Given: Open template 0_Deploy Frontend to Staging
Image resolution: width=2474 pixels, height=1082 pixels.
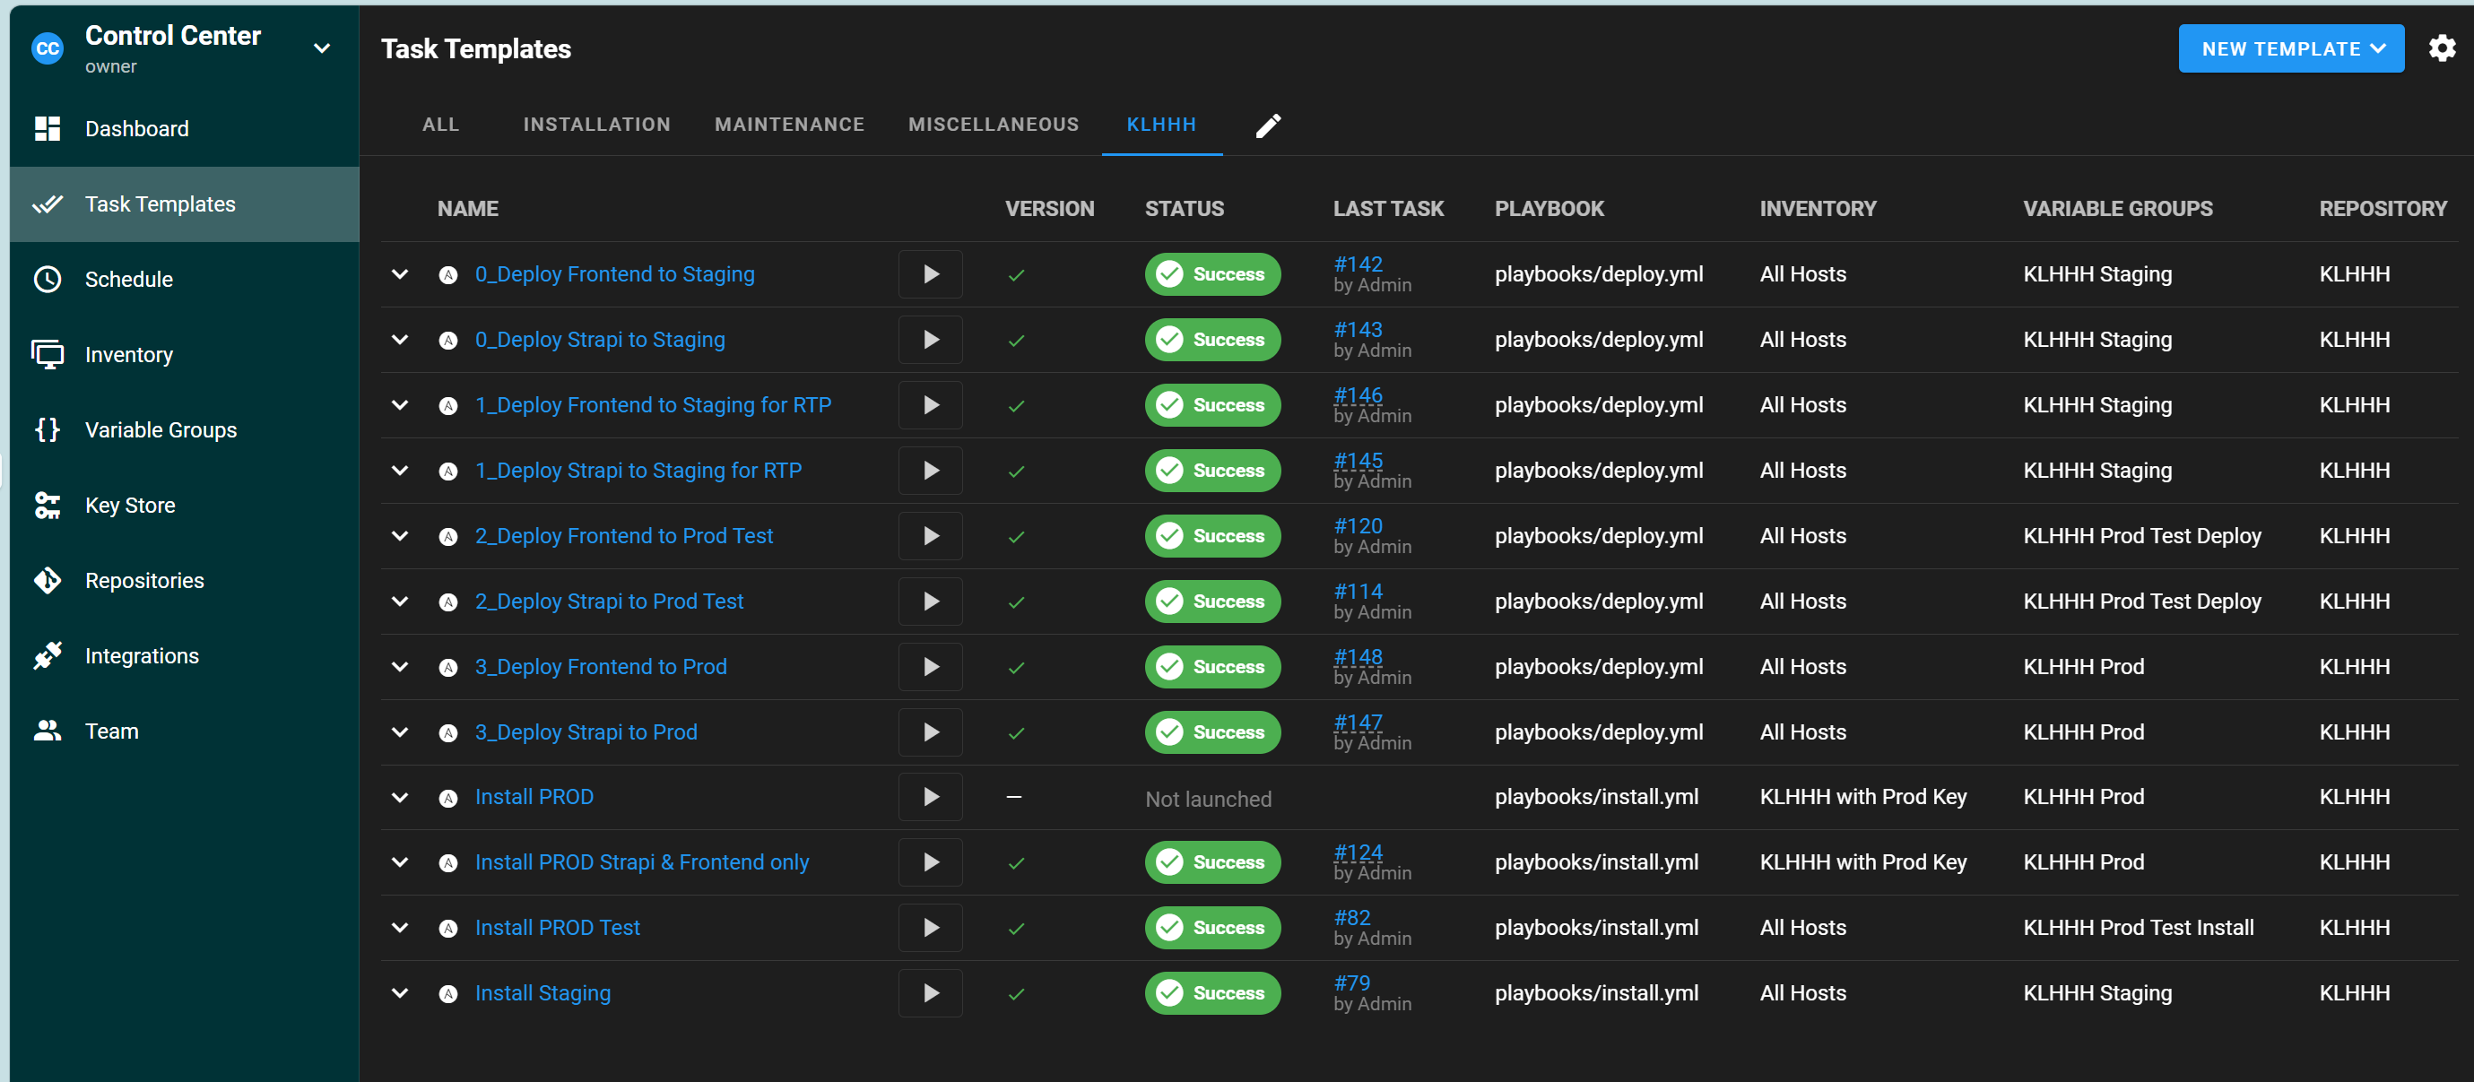Looking at the screenshot, I should tap(614, 274).
